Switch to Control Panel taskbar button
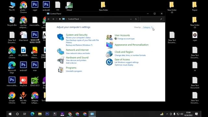 (x=92, y=114)
